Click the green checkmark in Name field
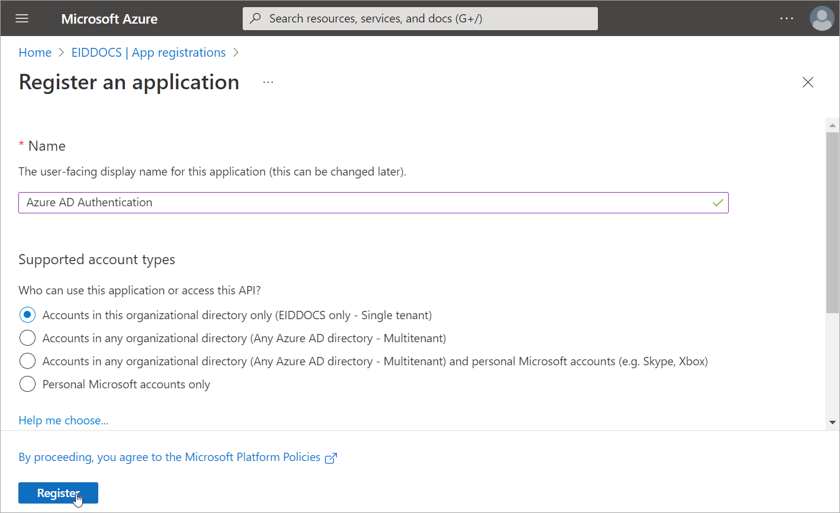The width and height of the screenshot is (840, 513). (x=717, y=203)
